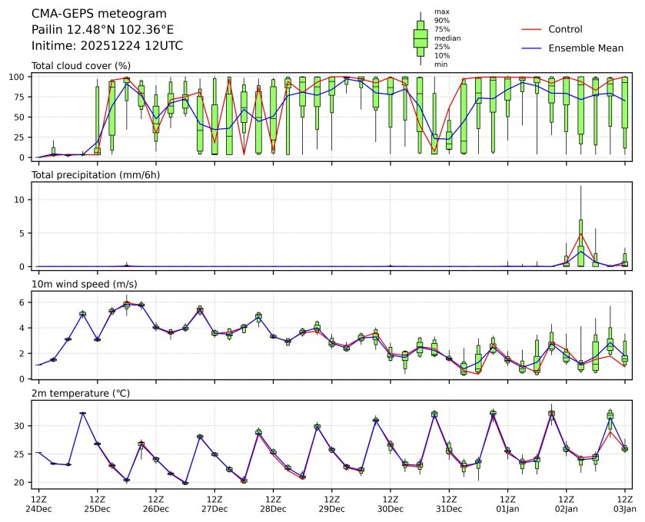The height and width of the screenshot is (522, 645).
Task: Click the "Total cloud cover (%)" panel title
Action: pyautogui.click(x=81, y=66)
